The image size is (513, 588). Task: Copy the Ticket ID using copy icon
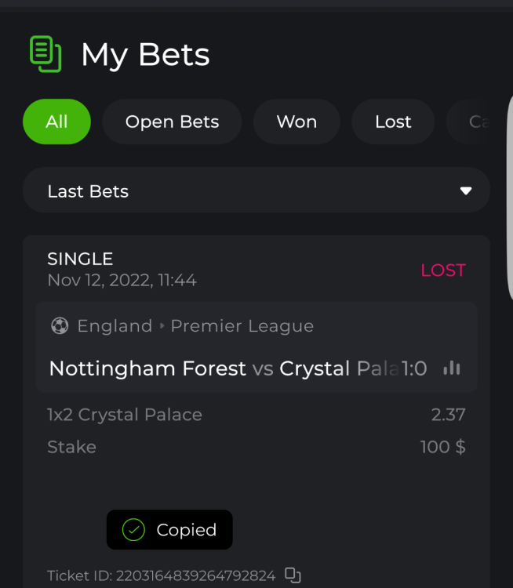[293, 575]
